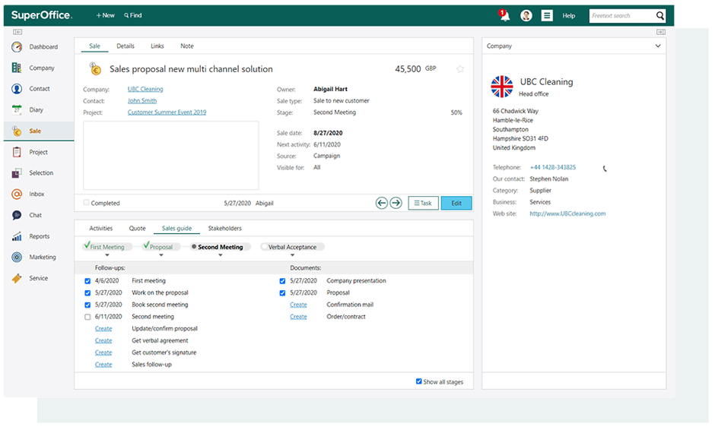
Task: Create Update/confirm proposal follow-up
Action: (103, 329)
